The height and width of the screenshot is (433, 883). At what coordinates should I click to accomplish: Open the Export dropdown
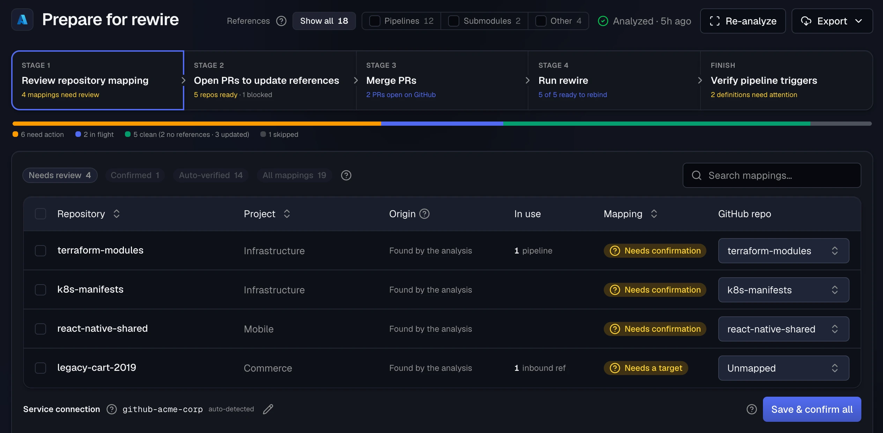(832, 21)
